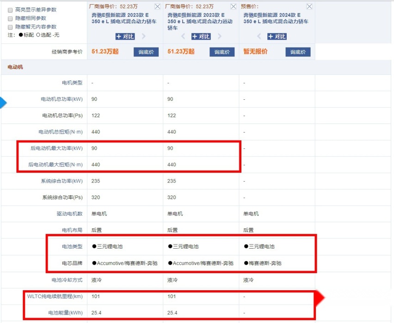Select 电芯品牌 row label
The image size is (394, 323).
(x=72, y=263)
